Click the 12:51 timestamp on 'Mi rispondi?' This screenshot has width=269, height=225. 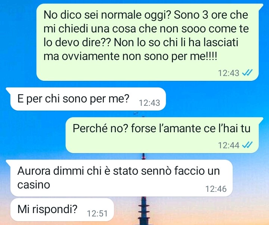point(97,213)
